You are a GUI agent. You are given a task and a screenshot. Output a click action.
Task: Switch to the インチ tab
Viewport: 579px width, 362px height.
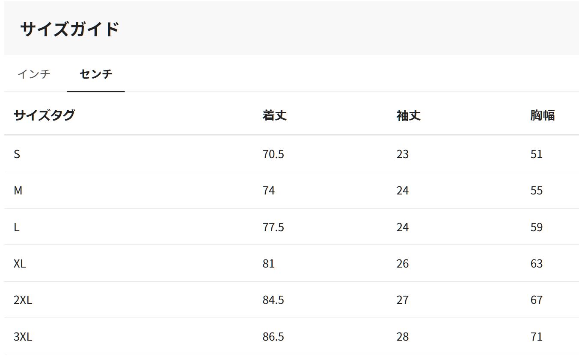(34, 74)
